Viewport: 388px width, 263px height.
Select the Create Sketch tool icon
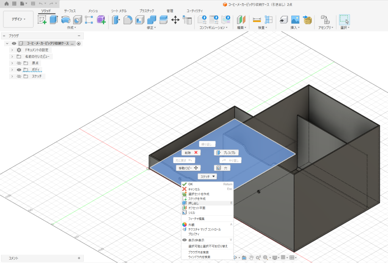pyautogui.click(x=42, y=20)
